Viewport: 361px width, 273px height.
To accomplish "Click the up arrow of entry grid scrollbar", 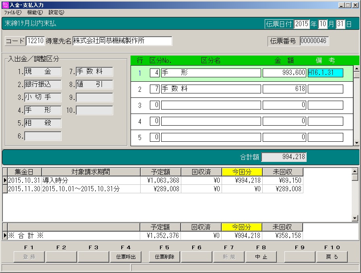I will pyautogui.click(x=357, y=68).
